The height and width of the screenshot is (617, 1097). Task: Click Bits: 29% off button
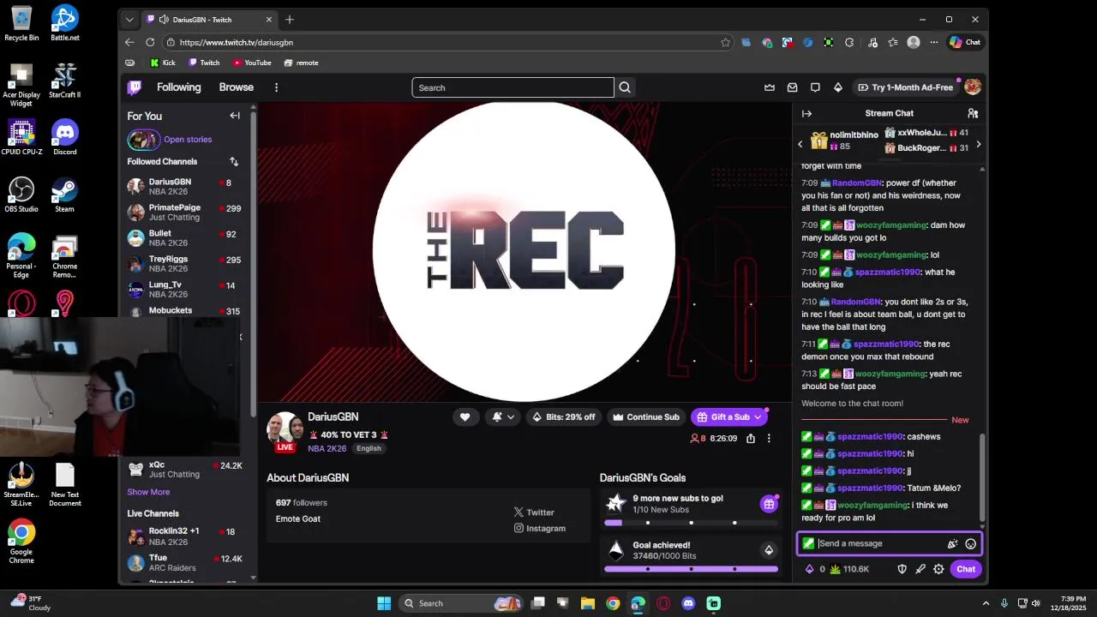coord(563,417)
